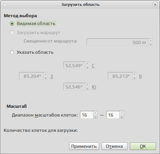Screen dimensions: 160x154
Task: Decrease west longitude 85,204° using down arrow
Action: 46,78
